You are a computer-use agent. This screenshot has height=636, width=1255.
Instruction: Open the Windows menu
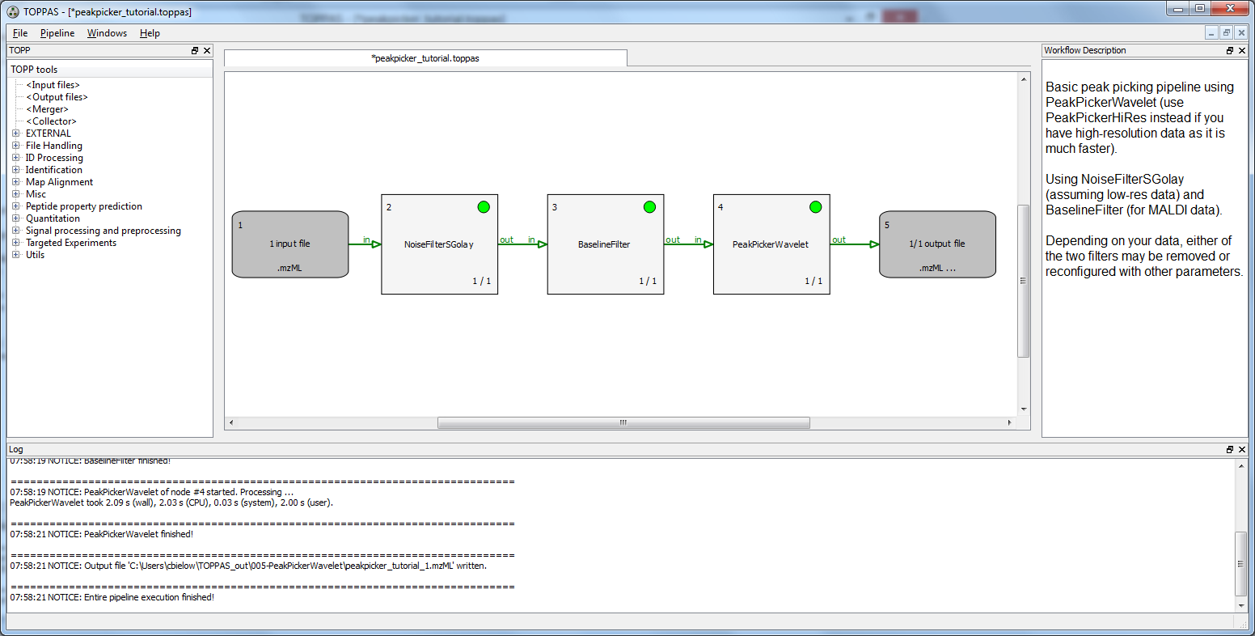107,33
